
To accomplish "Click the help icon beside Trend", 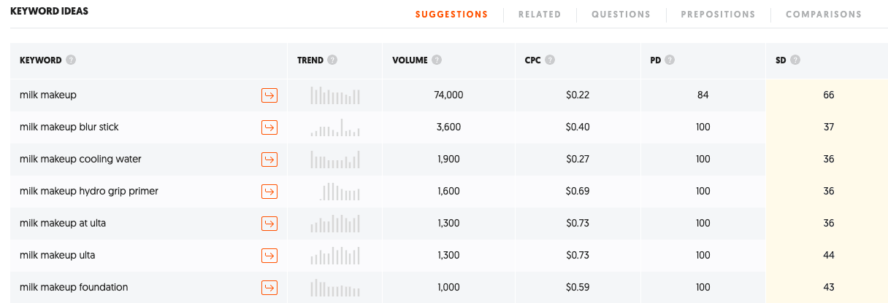I will (332, 60).
